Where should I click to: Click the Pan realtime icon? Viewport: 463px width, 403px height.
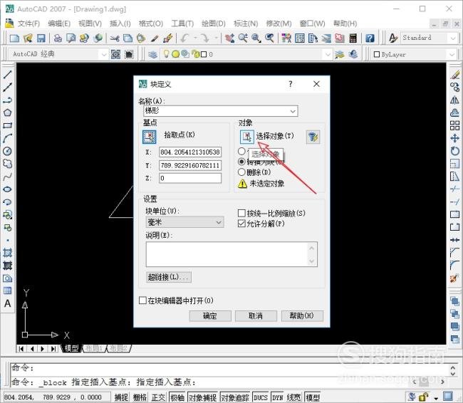tap(230, 38)
